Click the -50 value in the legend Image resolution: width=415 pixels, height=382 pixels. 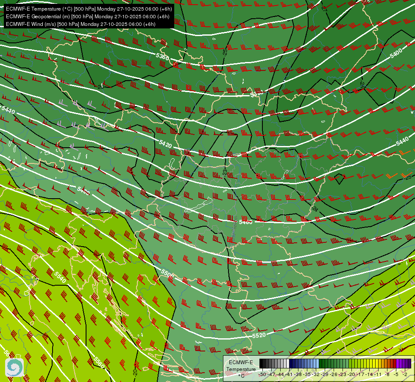pyautogui.click(x=262, y=375)
